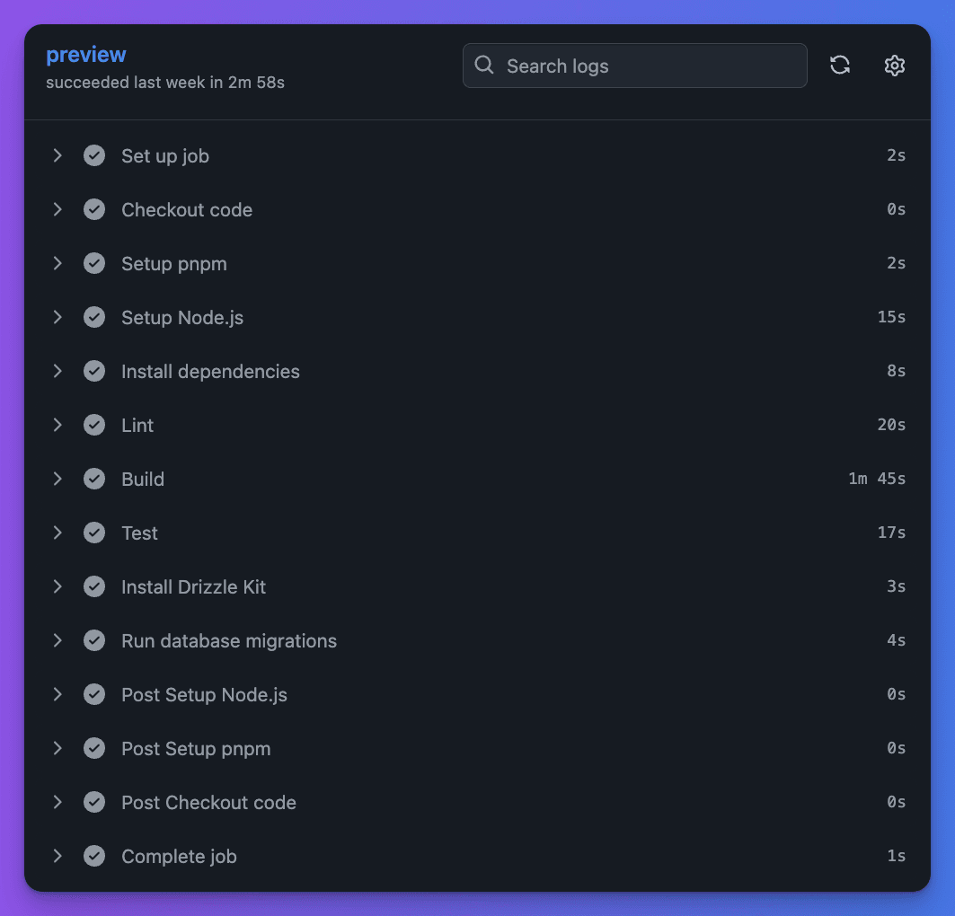
Task: Expand the Test step chevron
Action: pos(57,533)
